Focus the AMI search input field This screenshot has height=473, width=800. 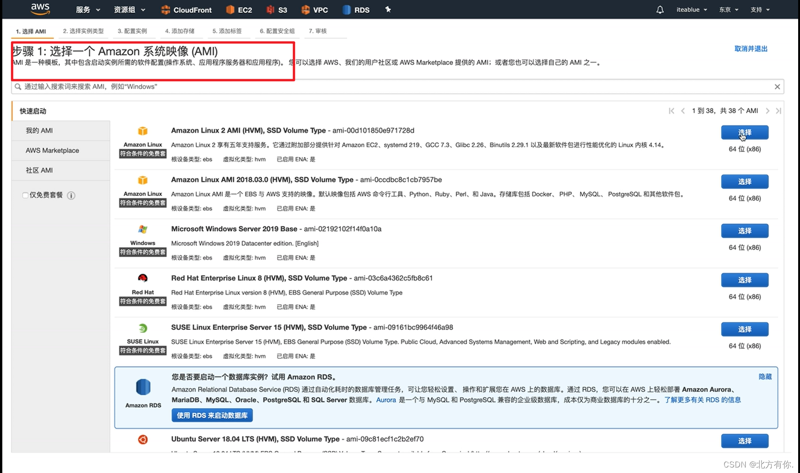coord(397,87)
